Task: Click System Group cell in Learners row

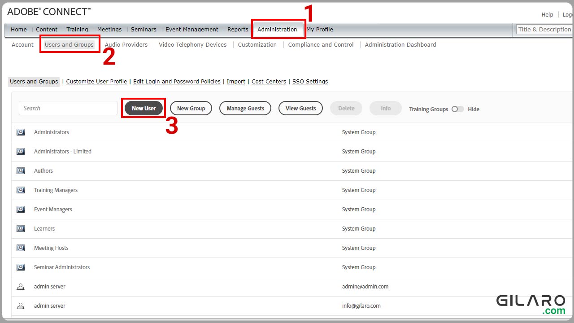Action: (359, 229)
